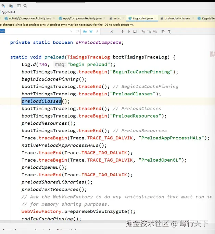Viewport: 215px width, 234px height.
Task: Click "BeginIcuCachePinning" string literal
Action: (x=141, y=72)
